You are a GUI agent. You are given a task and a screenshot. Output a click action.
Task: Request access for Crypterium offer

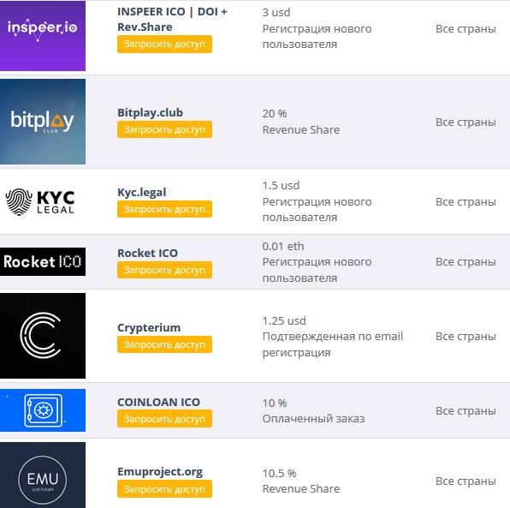[x=164, y=344]
